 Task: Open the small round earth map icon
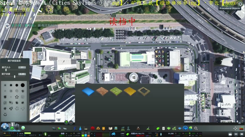tap(23, 128)
